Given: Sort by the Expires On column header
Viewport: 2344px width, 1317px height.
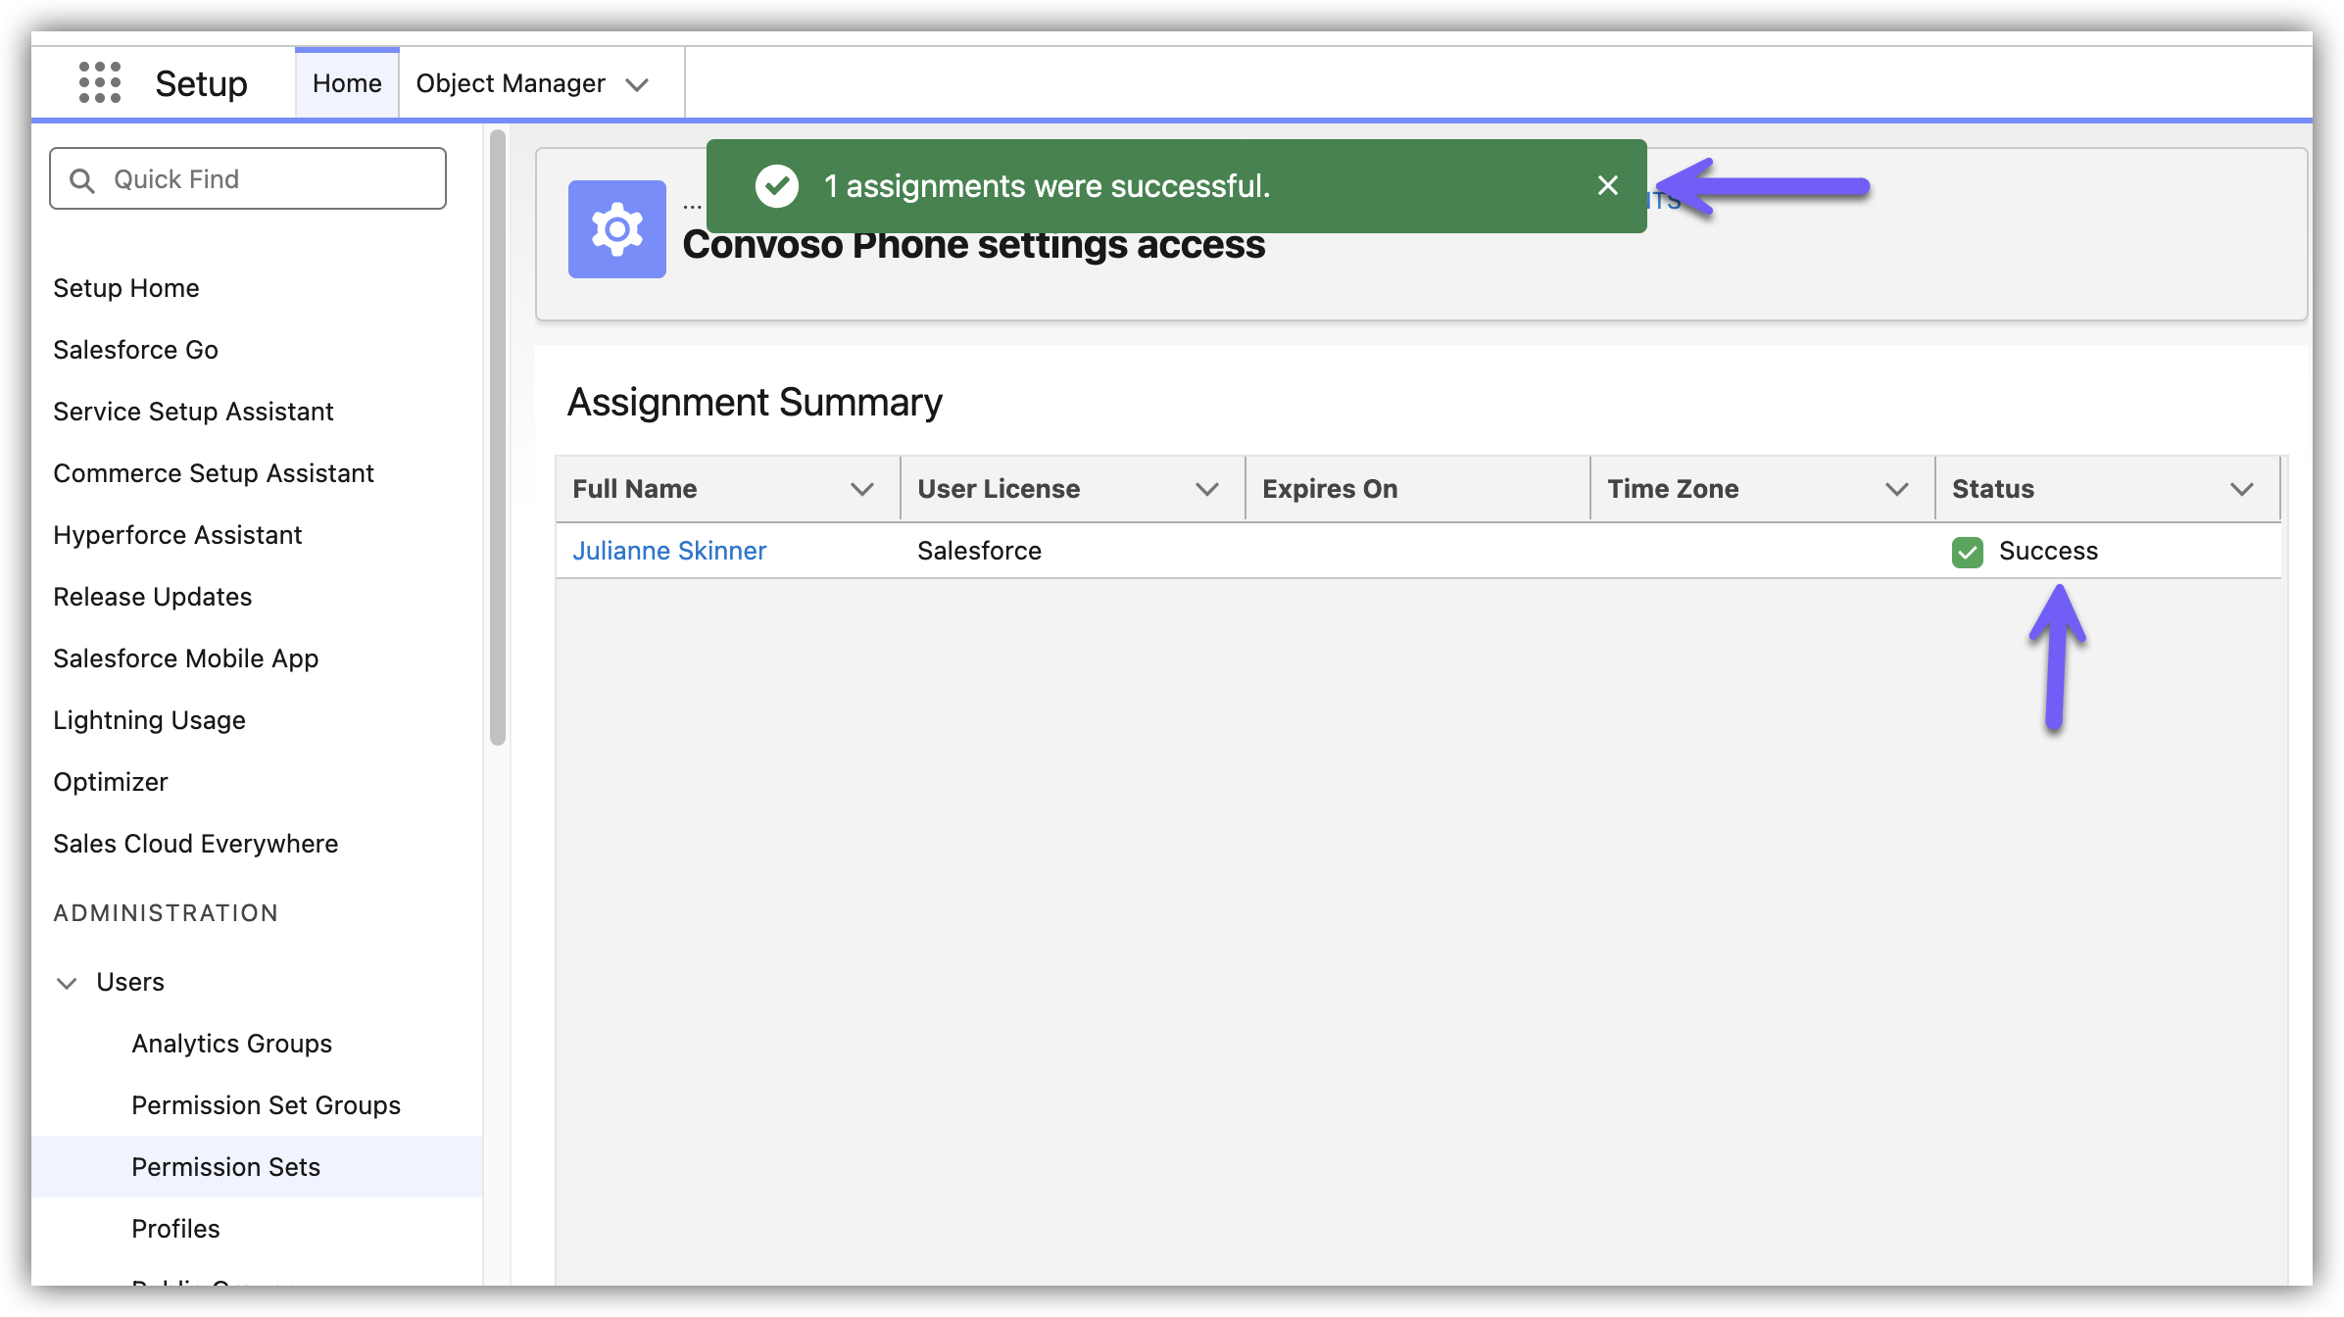Looking at the screenshot, I should [1330, 489].
